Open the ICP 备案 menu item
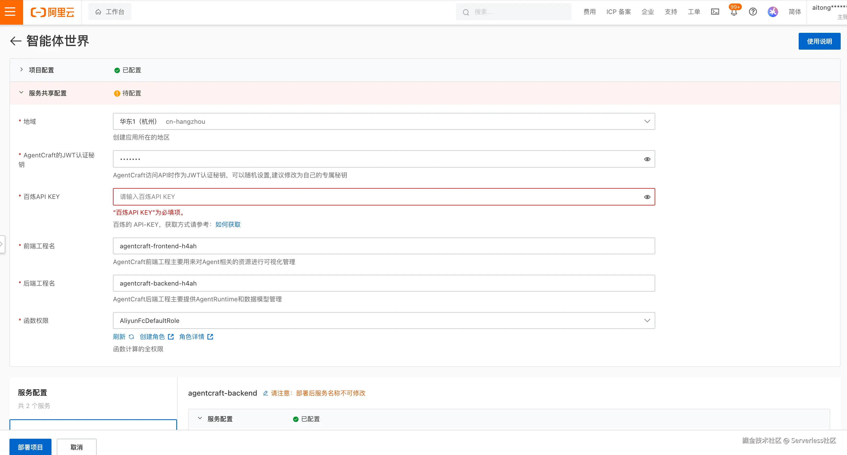The height and width of the screenshot is (455, 847). (618, 12)
